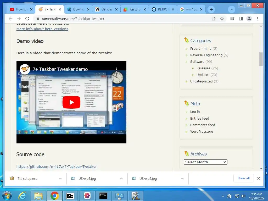Click the scrollbar down arrow
The width and height of the screenshot is (268, 201).
261,168
